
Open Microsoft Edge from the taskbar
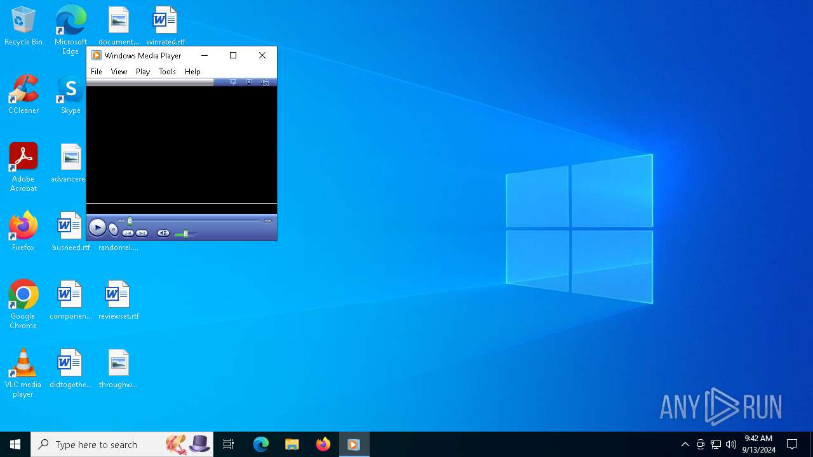(x=261, y=444)
